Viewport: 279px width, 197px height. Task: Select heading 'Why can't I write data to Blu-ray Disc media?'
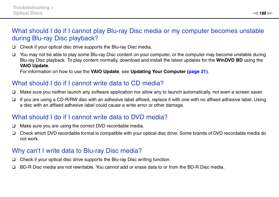77,151
